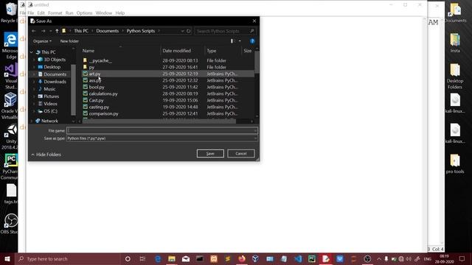
Task: Collapse the This PC tree node
Action: [x=32, y=52]
